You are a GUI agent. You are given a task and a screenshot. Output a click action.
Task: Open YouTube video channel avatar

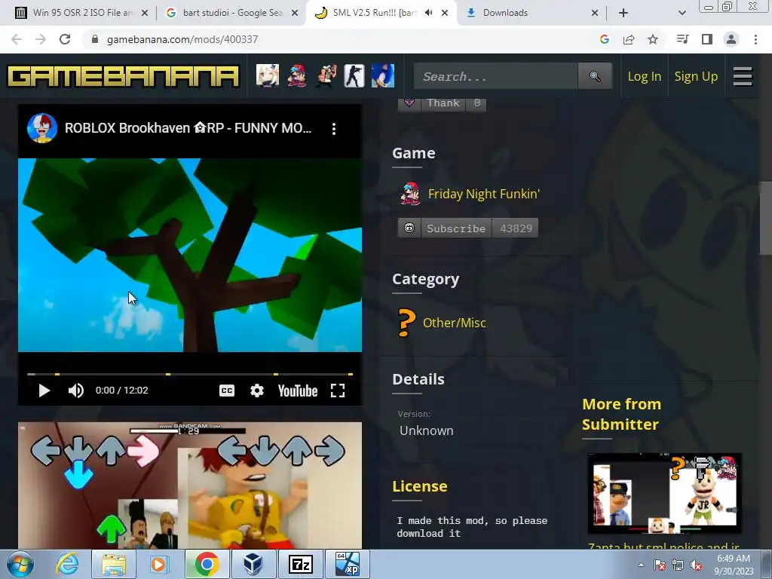tap(42, 128)
